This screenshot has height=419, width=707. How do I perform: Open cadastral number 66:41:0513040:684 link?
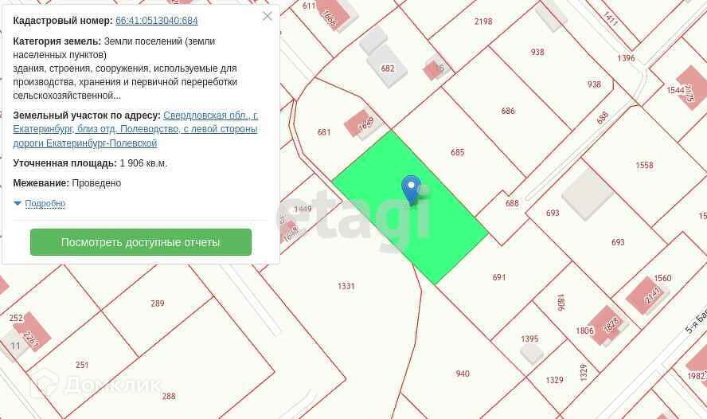[x=157, y=21]
